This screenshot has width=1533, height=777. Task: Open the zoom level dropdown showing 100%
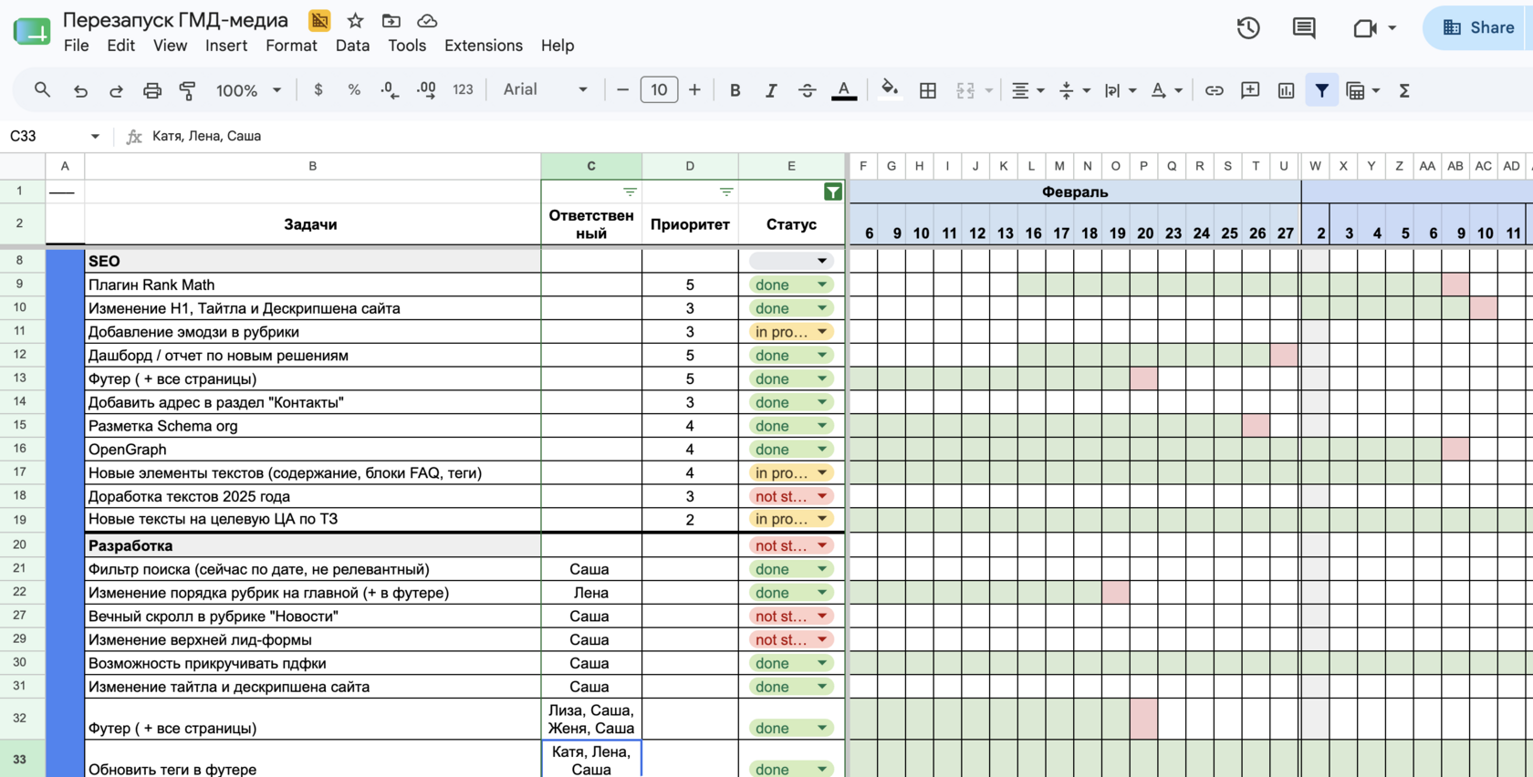(248, 90)
